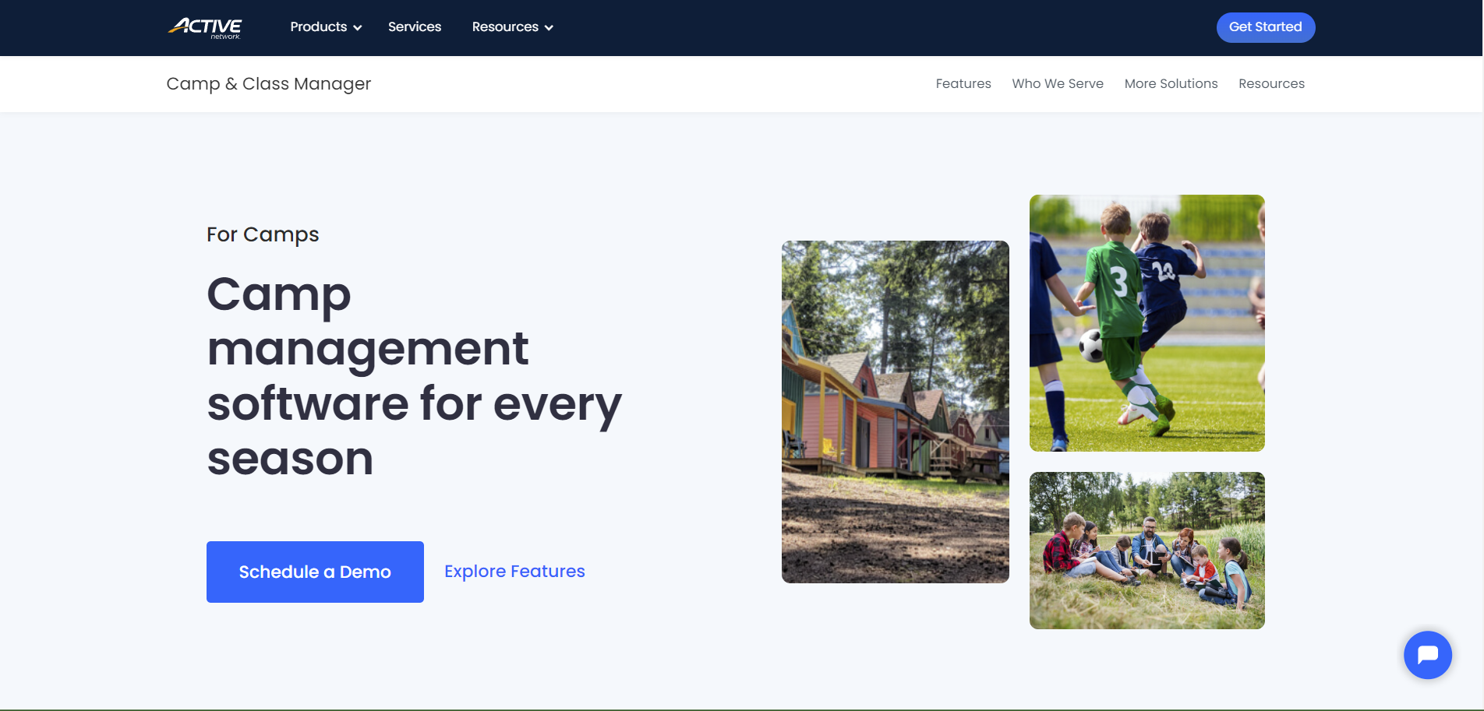Click the Products chevron arrow

[358, 27]
